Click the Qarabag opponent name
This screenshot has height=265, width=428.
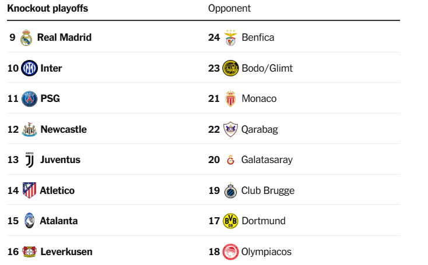click(x=259, y=129)
